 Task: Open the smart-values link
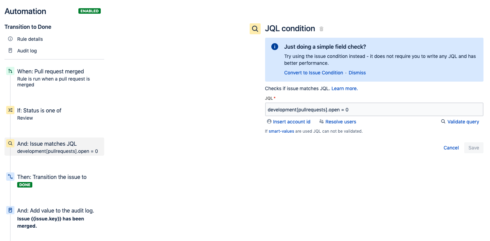coord(281,131)
